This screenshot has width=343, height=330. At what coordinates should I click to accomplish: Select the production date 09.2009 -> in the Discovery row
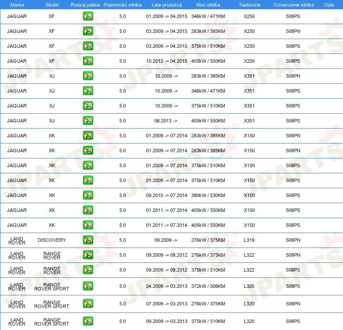[166, 240]
